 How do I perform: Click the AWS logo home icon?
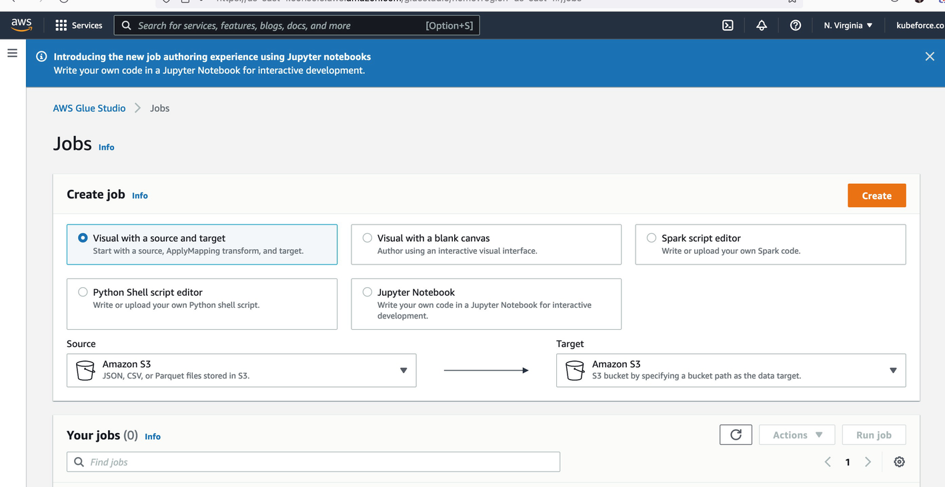pyautogui.click(x=21, y=25)
